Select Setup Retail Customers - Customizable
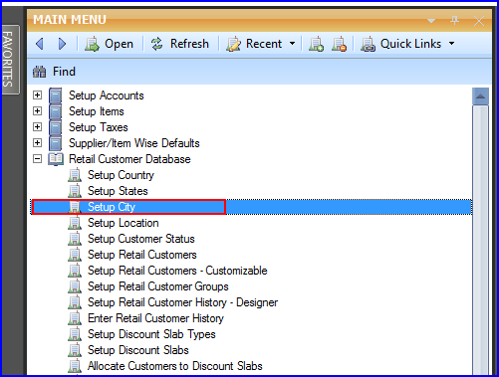 (177, 271)
